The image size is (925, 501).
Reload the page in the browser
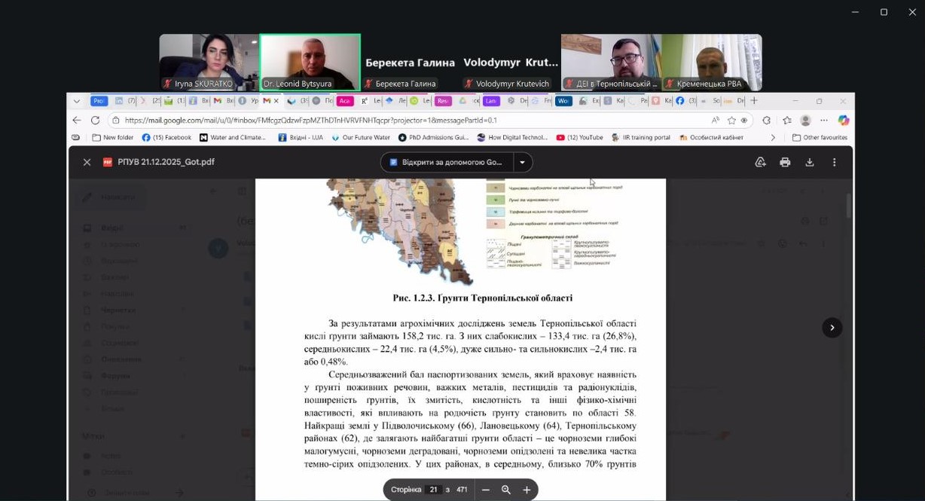(95, 121)
